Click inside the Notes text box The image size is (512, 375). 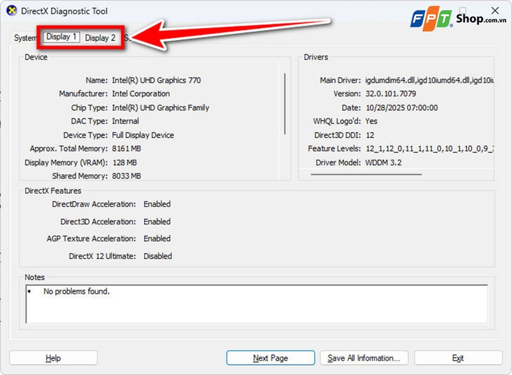click(x=257, y=304)
